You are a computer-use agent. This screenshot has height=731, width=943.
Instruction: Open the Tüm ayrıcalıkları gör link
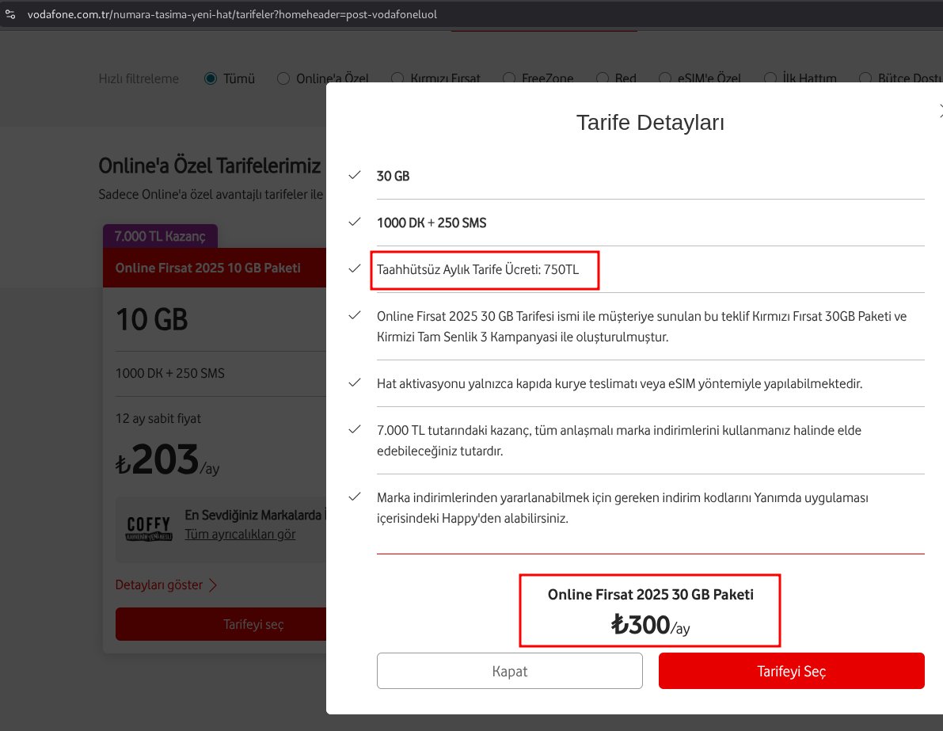(x=240, y=535)
